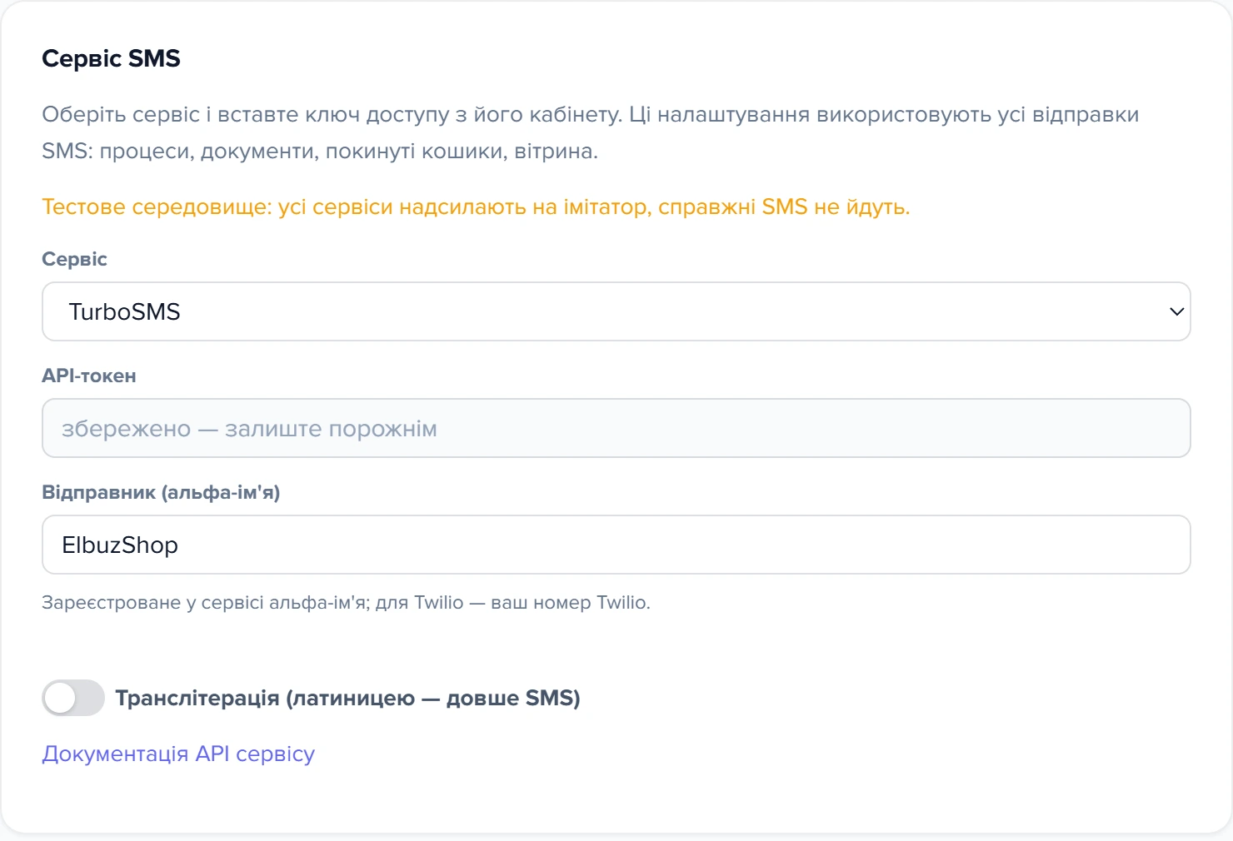Open the Сервіс dropdown showing TurboSMS
Viewport: 1233px width, 841px height.
point(616,311)
